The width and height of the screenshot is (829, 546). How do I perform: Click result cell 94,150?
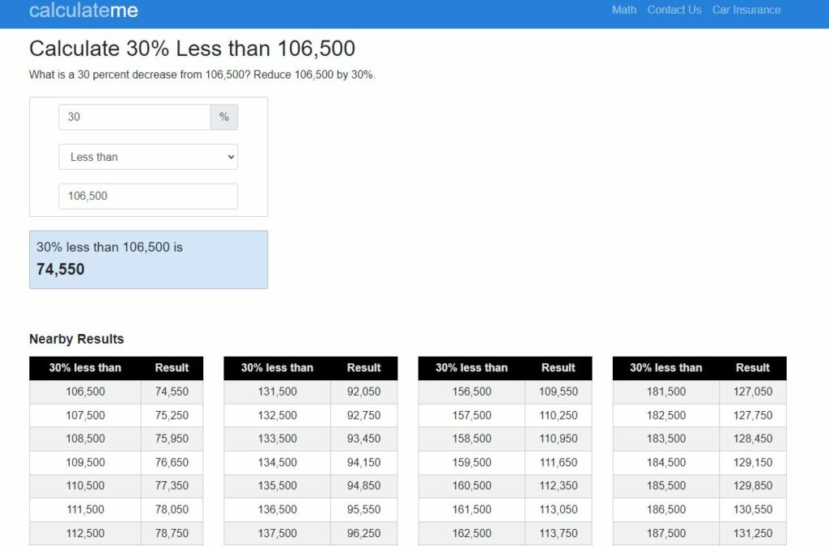pos(363,463)
